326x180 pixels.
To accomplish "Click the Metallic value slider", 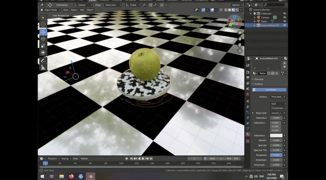I will point(276,140).
